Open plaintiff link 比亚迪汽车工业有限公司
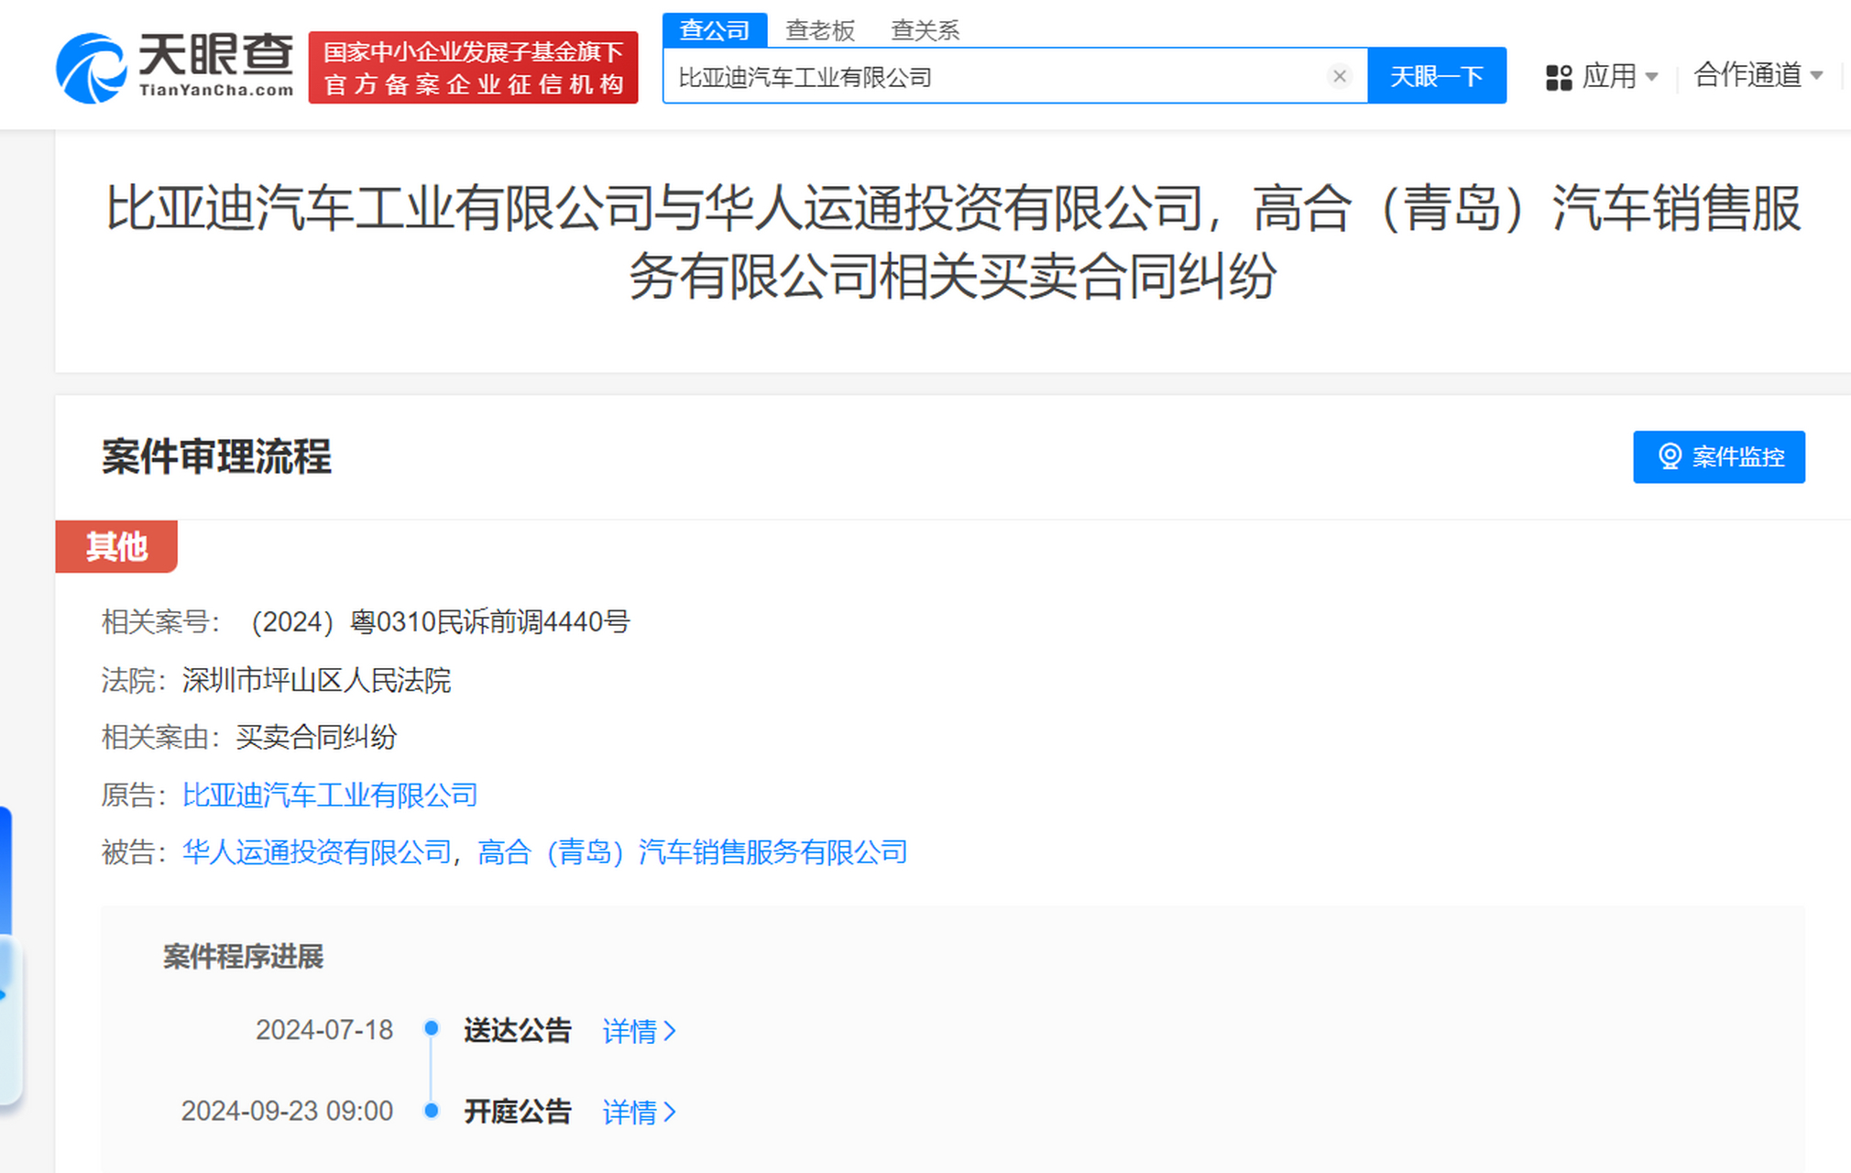 [330, 795]
